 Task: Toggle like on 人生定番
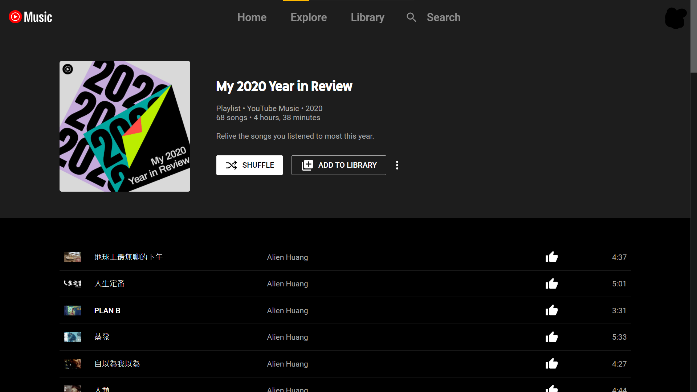click(551, 283)
